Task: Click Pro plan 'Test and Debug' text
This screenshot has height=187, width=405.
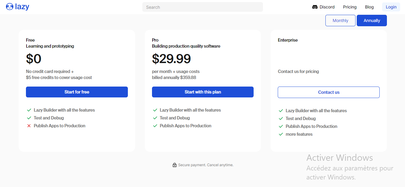Action: click(175, 118)
